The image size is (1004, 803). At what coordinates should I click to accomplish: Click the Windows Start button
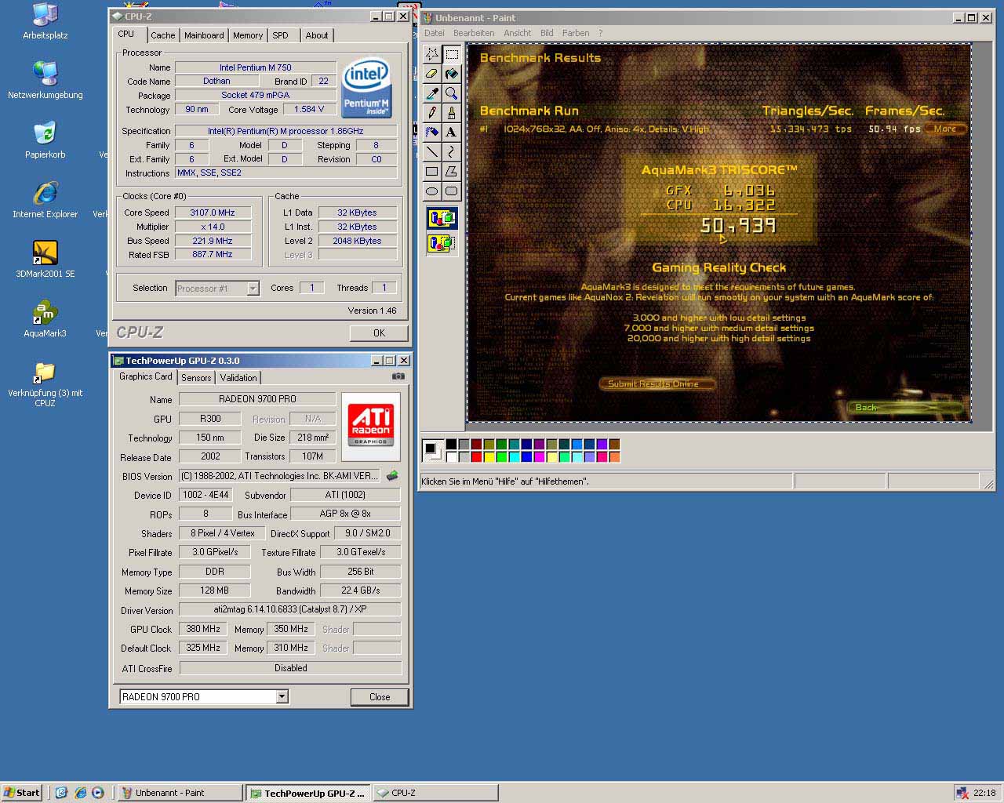tap(22, 793)
